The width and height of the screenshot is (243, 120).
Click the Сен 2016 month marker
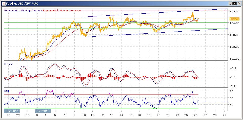point(12,111)
